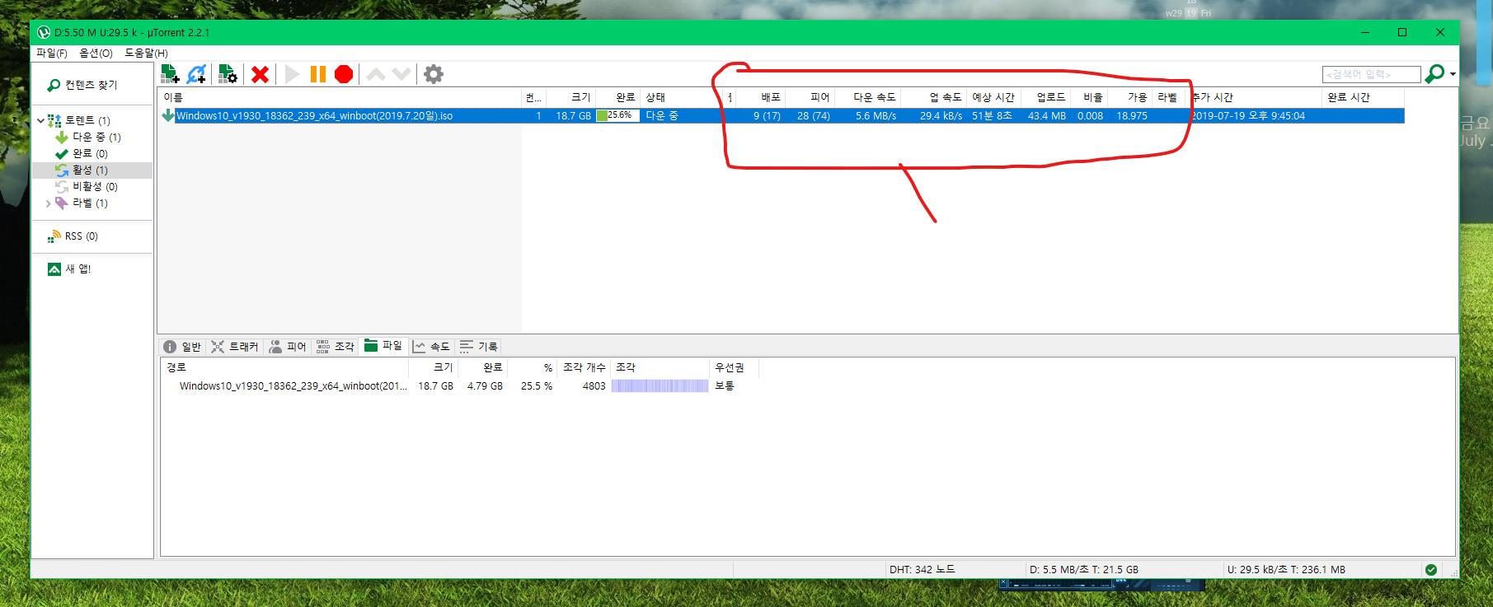This screenshot has width=1493, height=607.
Task: Pause the torrent with orange pause icon
Action: (x=318, y=74)
